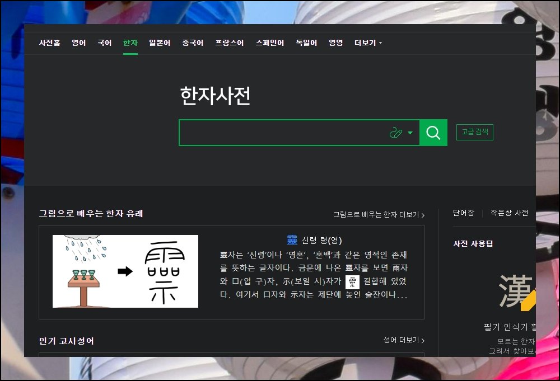Switch to the 프랑스어 dictionary tab

[x=229, y=43]
